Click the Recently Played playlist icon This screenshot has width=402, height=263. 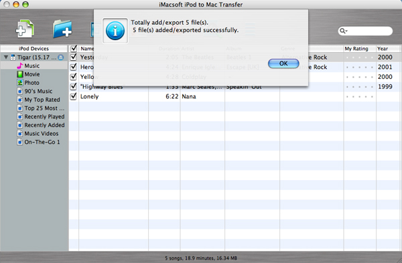[19, 116]
